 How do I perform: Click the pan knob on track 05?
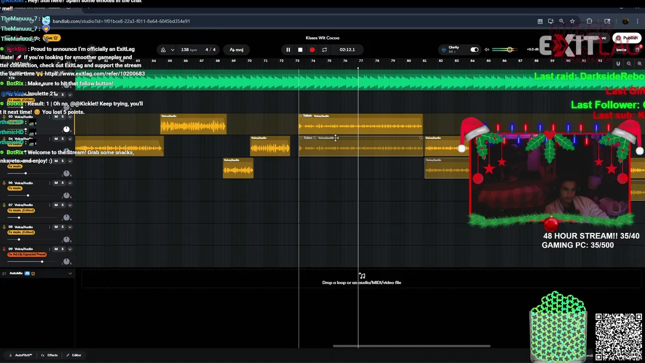pyautogui.click(x=66, y=173)
